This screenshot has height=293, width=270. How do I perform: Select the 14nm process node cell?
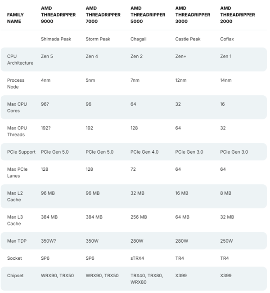226,80
